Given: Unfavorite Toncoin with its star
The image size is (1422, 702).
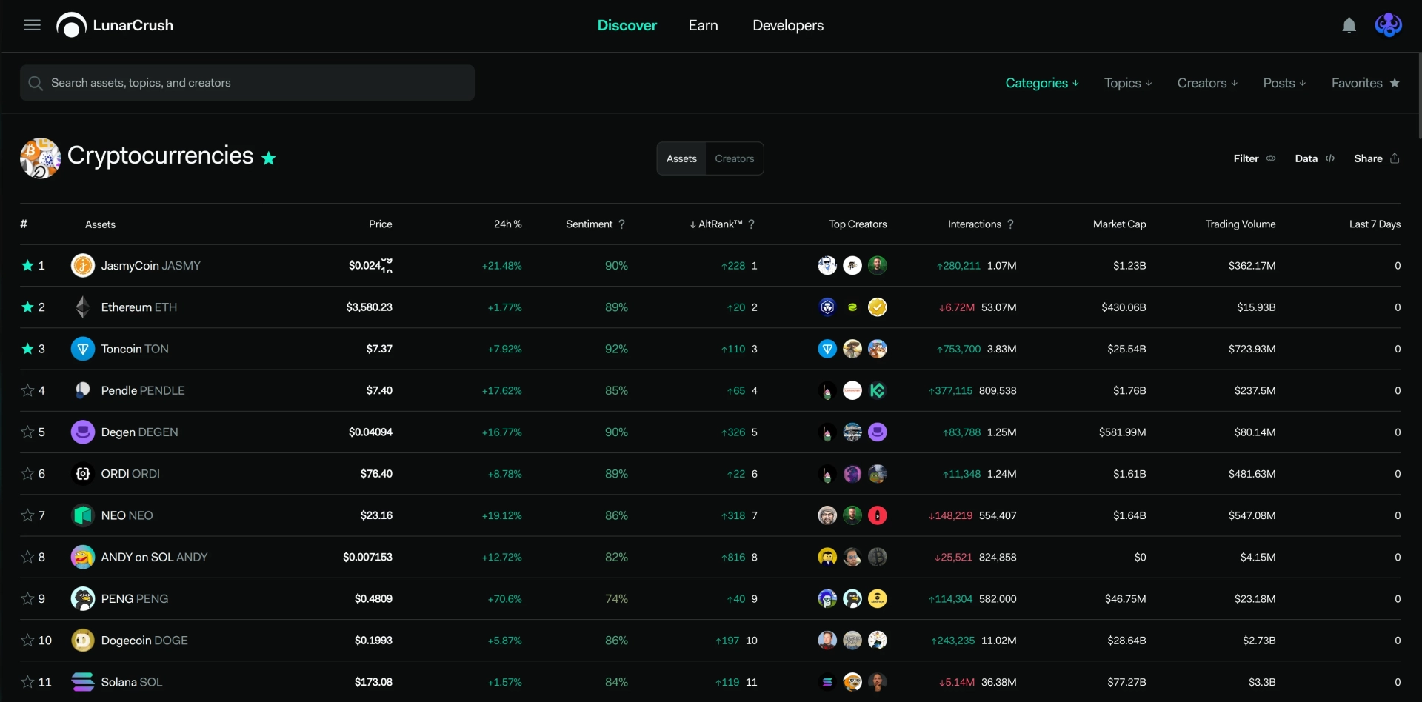Looking at the screenshot, I should (x=27, y=349).
